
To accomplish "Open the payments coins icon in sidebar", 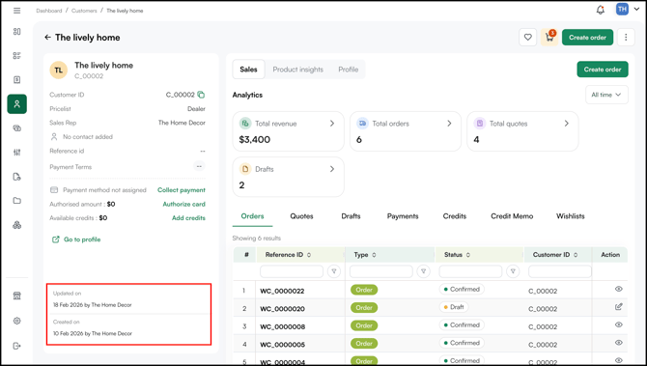I will pos(17,128).
